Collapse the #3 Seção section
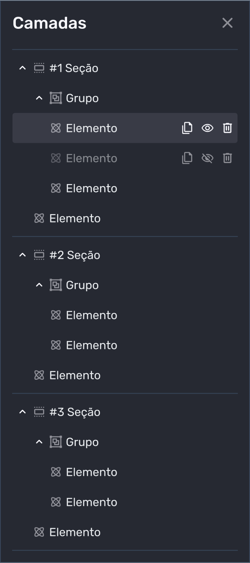This screenshot has height=563, width=250. (22, 412)
